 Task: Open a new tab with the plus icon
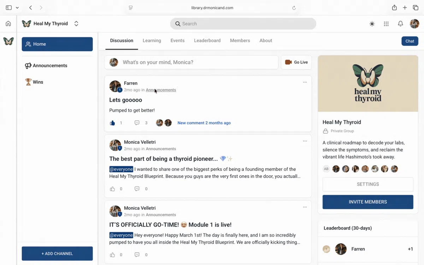click(x=405, y=8)
